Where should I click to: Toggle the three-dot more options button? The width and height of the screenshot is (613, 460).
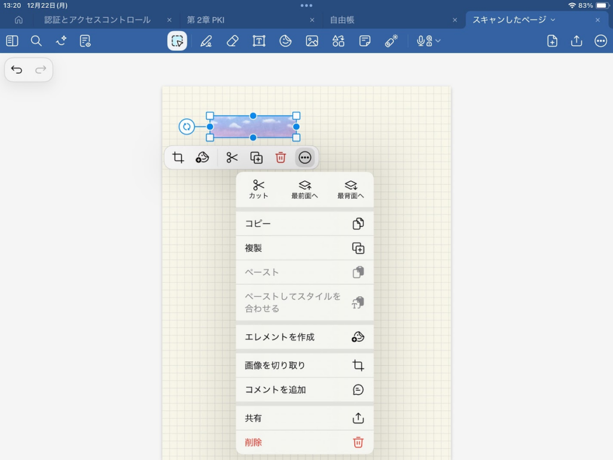[305, 158]
